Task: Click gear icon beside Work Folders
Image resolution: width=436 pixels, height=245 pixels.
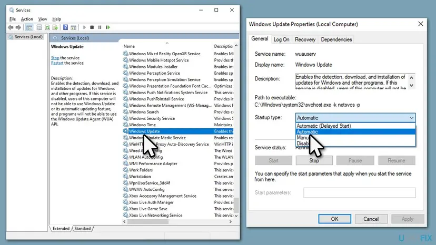Action: (x=125, y=170)
